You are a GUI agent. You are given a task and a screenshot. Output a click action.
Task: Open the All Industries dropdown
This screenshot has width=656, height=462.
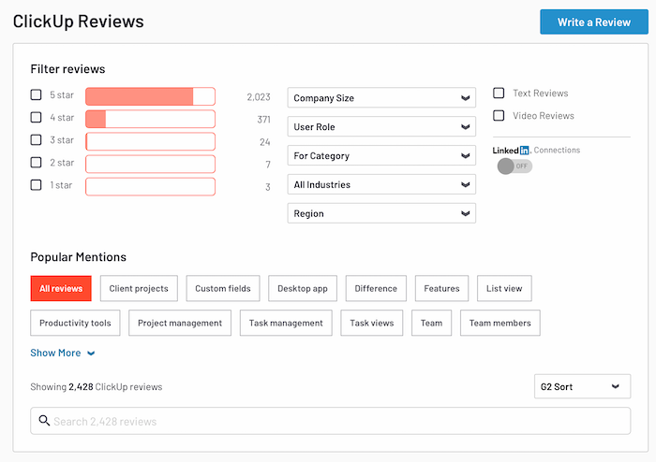tap(381, 184)
